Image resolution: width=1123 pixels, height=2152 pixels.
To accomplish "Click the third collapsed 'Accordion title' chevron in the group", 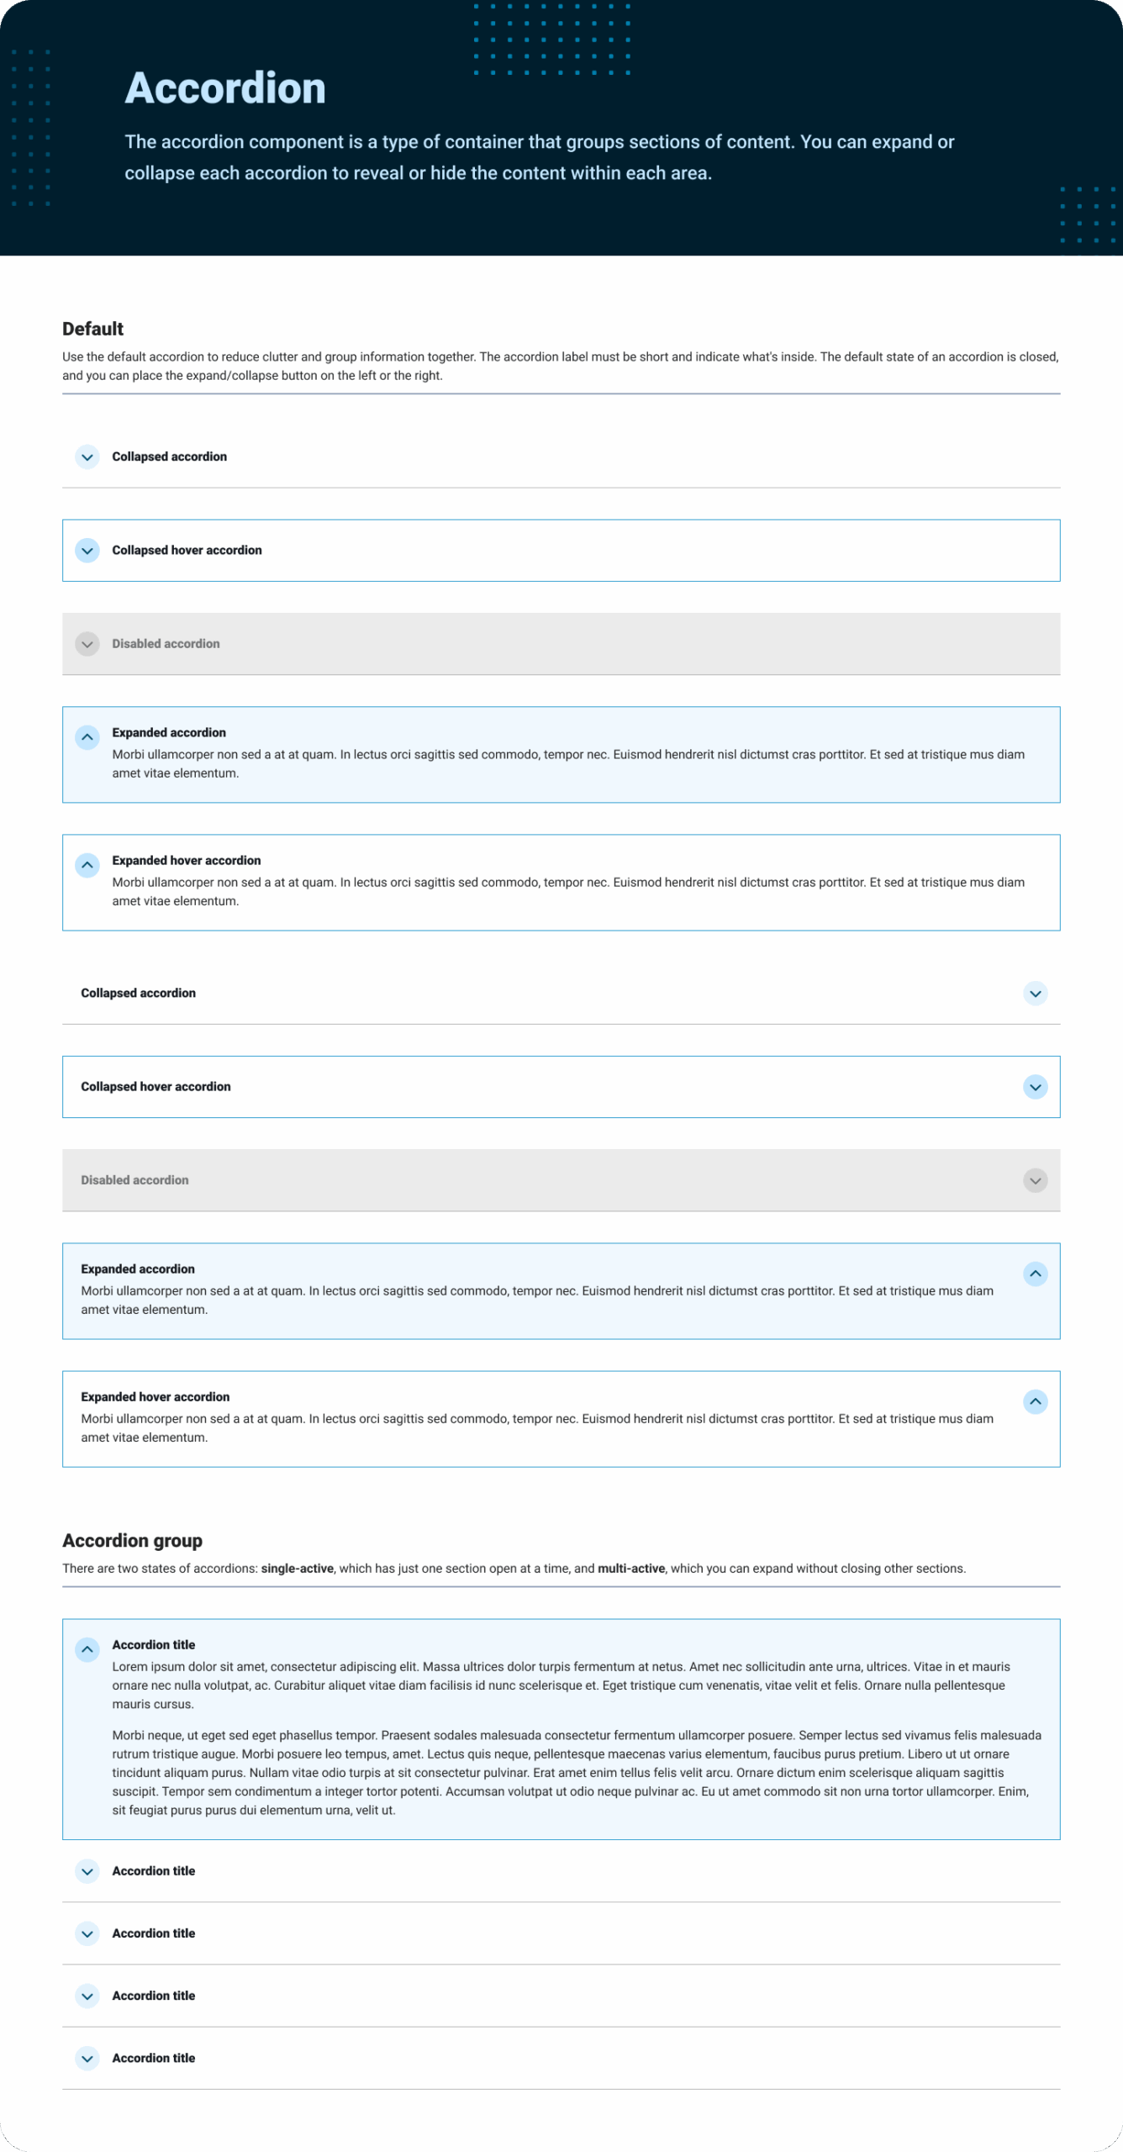I will (87, 1995).
